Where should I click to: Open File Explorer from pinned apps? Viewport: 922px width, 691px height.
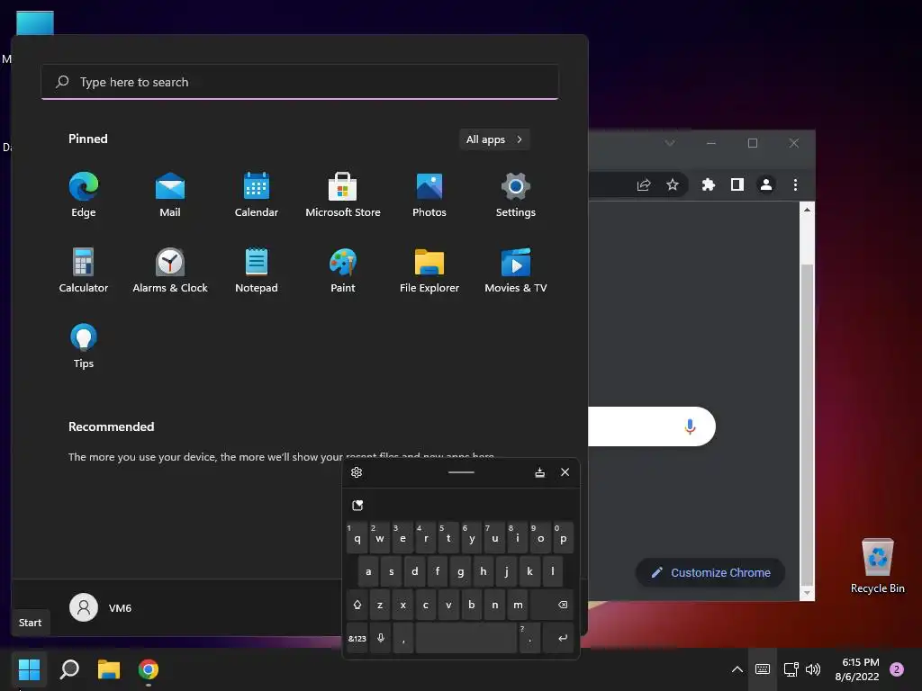click(x=429, y=270)
